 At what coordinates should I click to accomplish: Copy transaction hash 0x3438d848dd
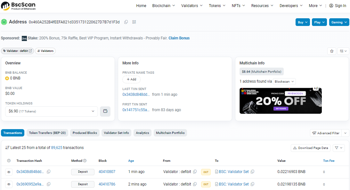[49, 172]
